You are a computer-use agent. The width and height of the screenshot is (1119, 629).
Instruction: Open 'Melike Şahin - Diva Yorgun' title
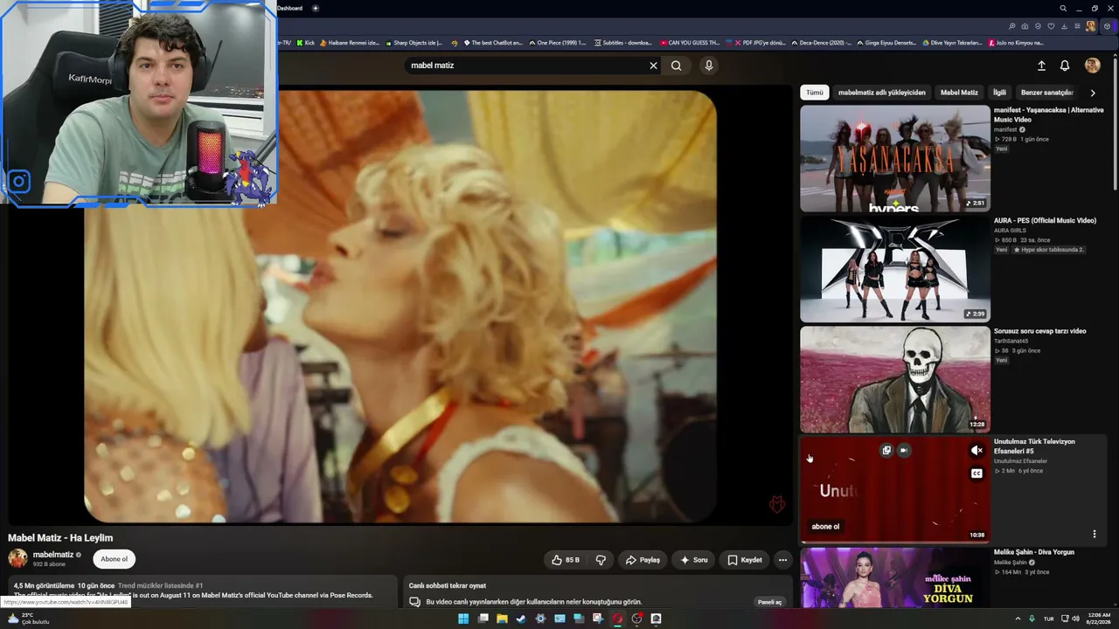click(x=1034, y=552)
